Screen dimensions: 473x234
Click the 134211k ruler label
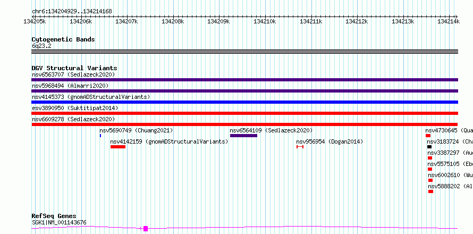click(311, 21)
